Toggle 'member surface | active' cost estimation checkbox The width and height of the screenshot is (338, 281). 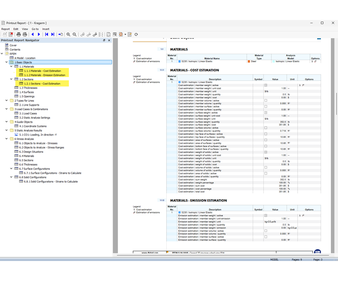(266, 106)
